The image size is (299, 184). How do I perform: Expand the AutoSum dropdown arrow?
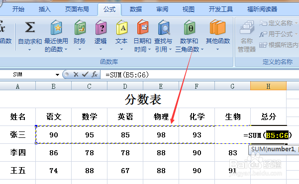(29, 50)
